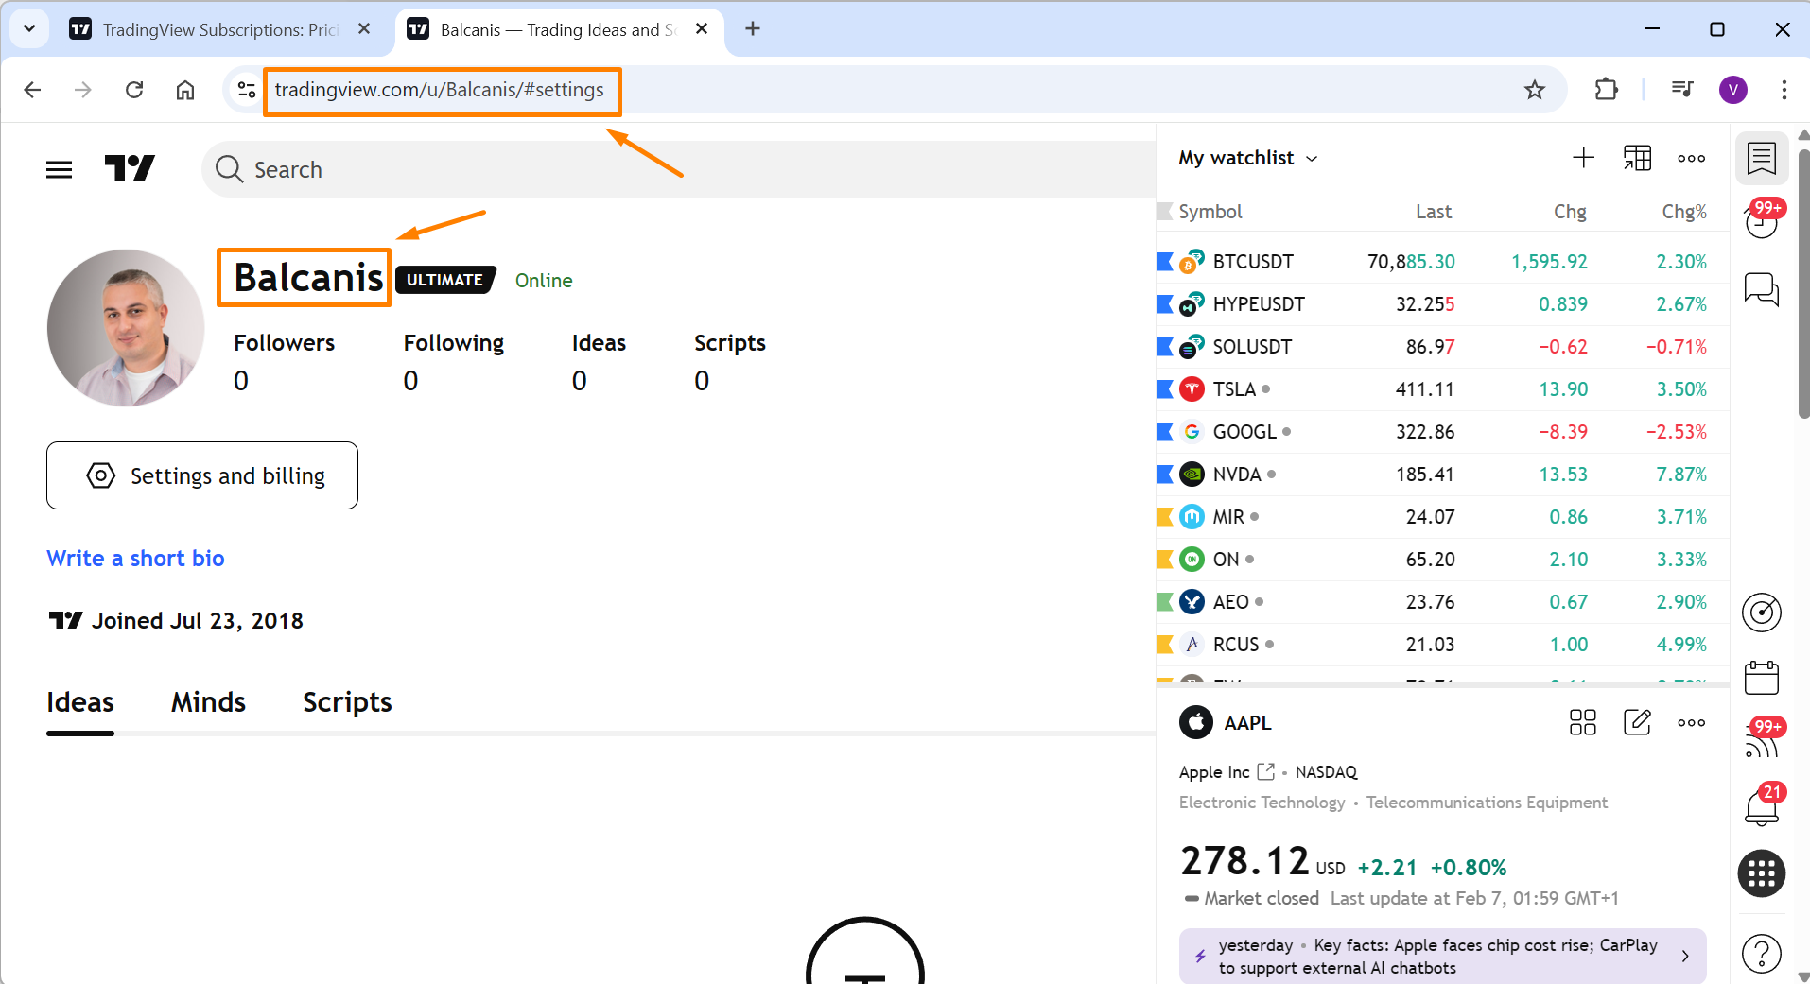Open the Watchlist panel icon
This screenshot has height=984, width=1810.
(1761, 158)
